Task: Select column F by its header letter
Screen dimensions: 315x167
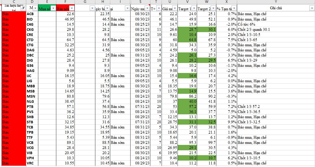Action: [x=66, y=2]
